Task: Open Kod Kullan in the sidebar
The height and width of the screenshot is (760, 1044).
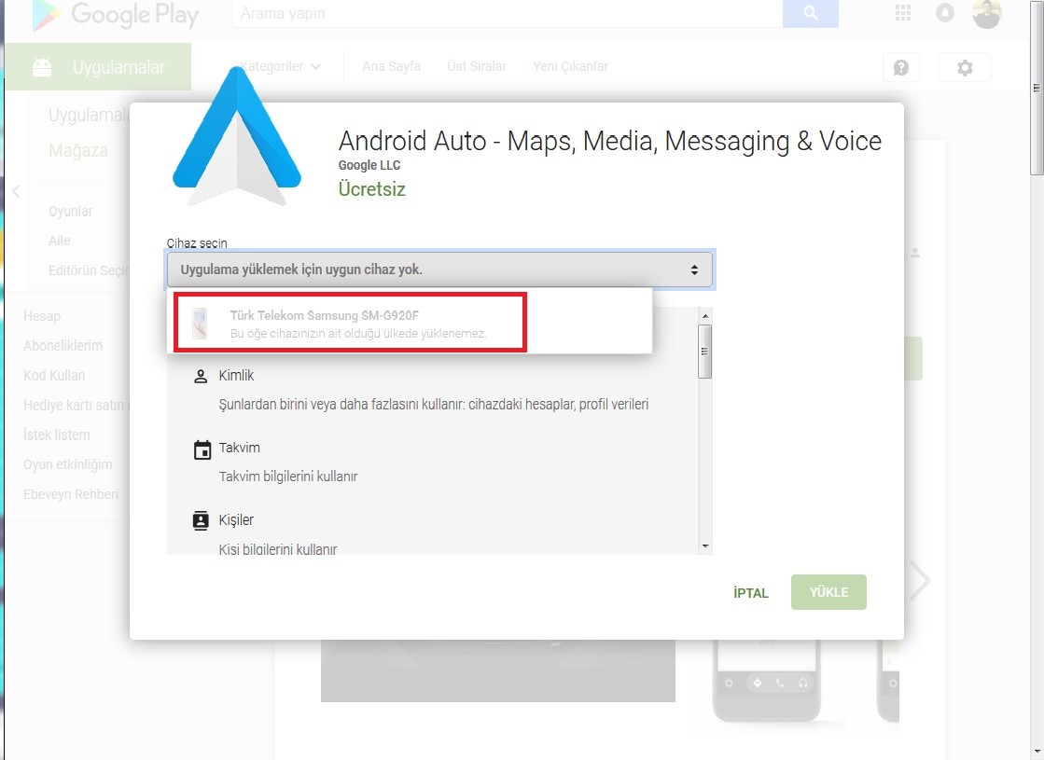Action: tap(54, 376)
